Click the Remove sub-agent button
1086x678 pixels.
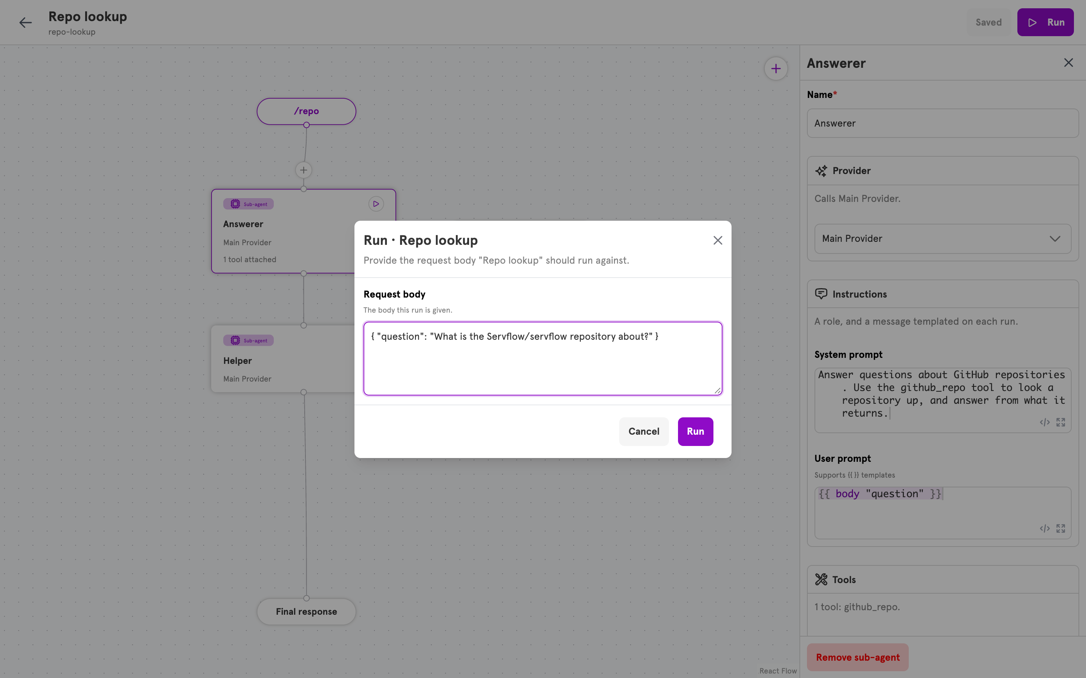pyautogui.click(x=857, y=657)
